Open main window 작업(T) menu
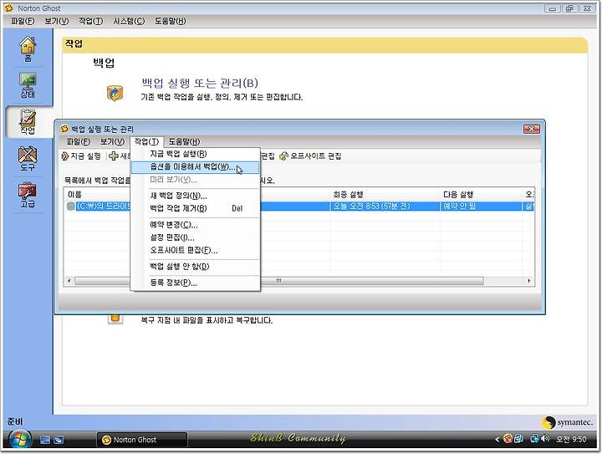This screenshot has height=454, width=602. (91, 21)
